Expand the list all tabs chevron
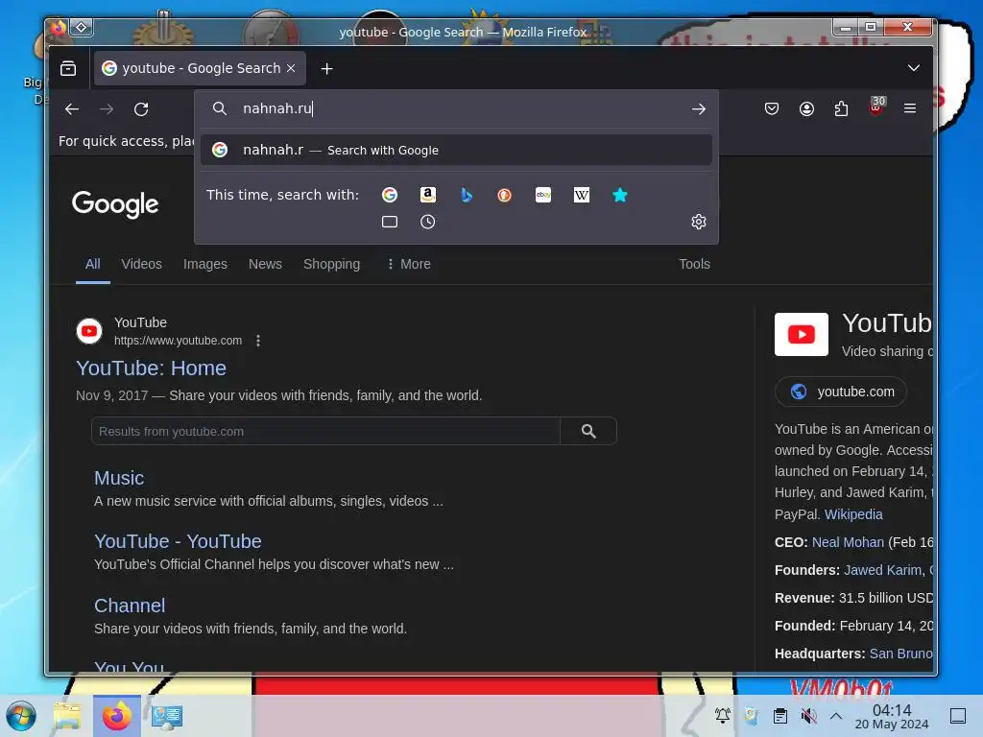This screenshot has height=737, width=983. [914, 68]
